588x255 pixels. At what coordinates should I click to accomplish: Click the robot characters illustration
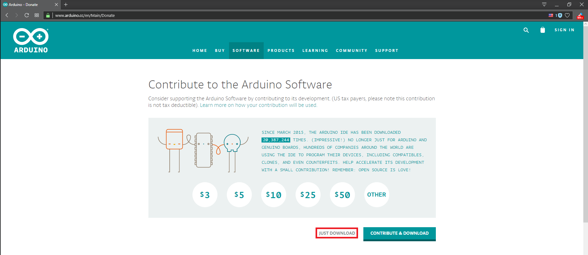(x=203, y=150)
